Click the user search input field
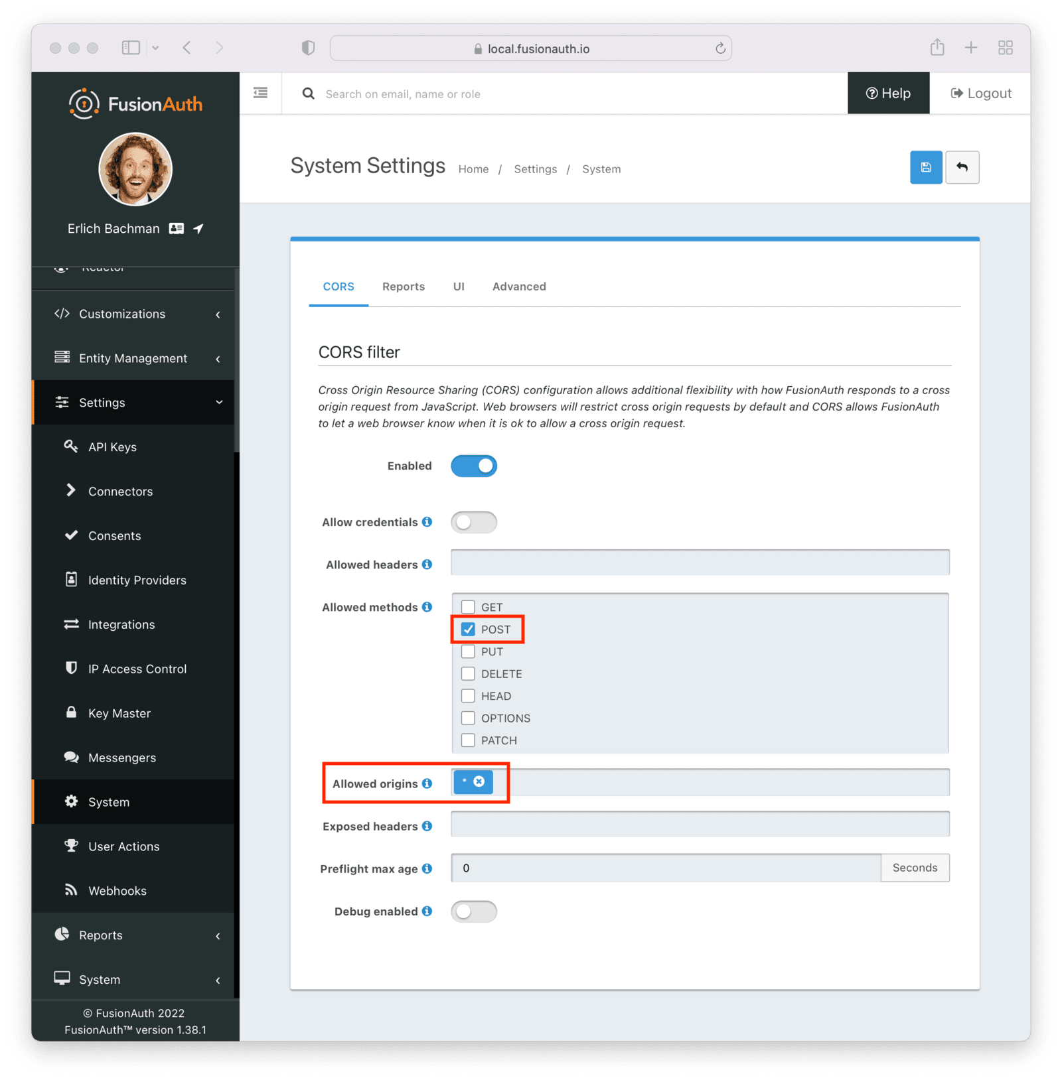The image size is (1062, 1080). coord(577,94)
